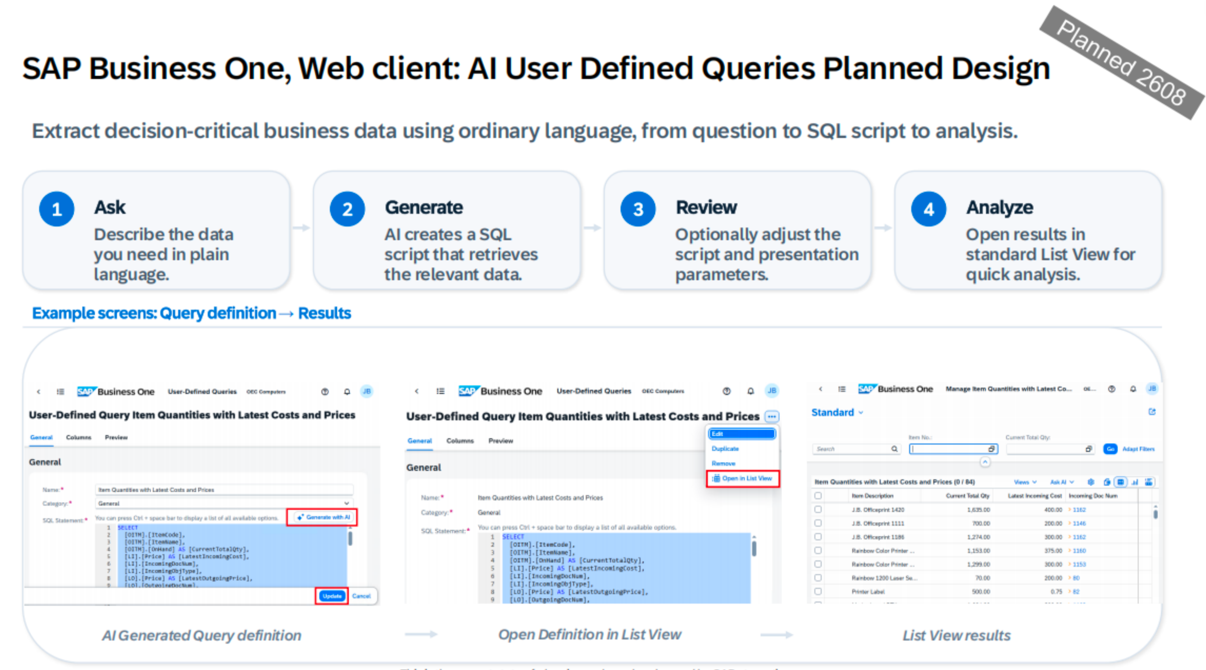Image resolution: width=1206 pixels, height=670 pixels.
Task: Open the Category dropdown showing General
Action: [224, 504]
